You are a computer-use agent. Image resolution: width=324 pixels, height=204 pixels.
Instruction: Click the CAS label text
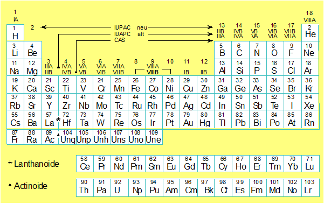click(x=120, y=40)
